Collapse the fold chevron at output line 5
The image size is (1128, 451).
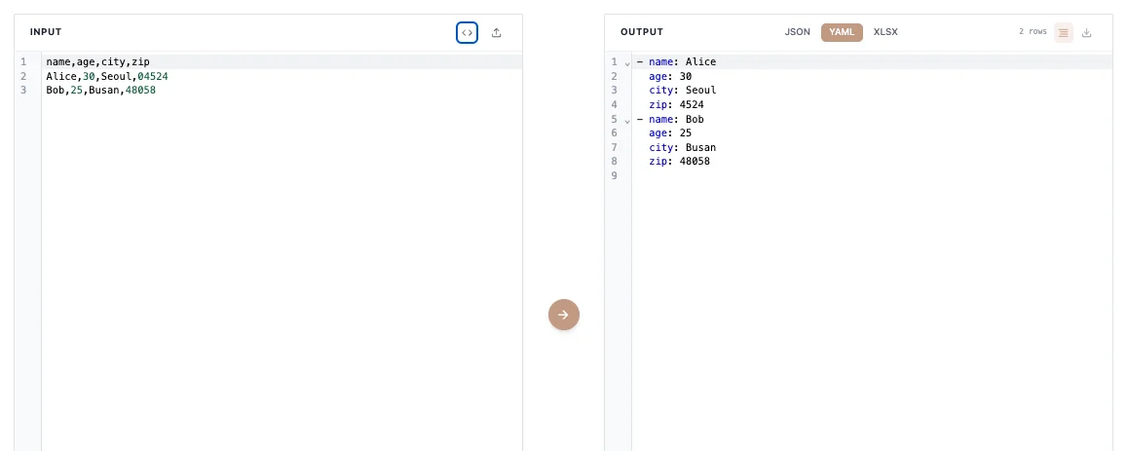click(x=627, y=120)
